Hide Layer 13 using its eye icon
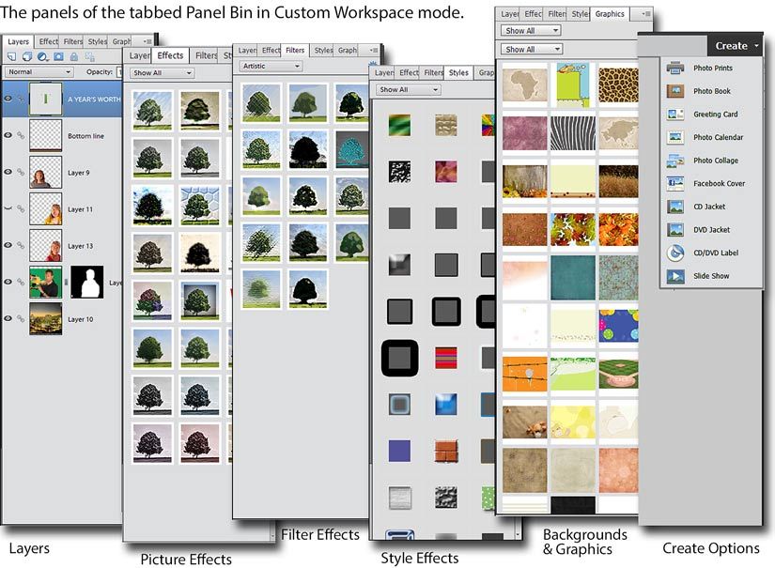The height and width of the screenshot is (568, 775). (8, 245)
